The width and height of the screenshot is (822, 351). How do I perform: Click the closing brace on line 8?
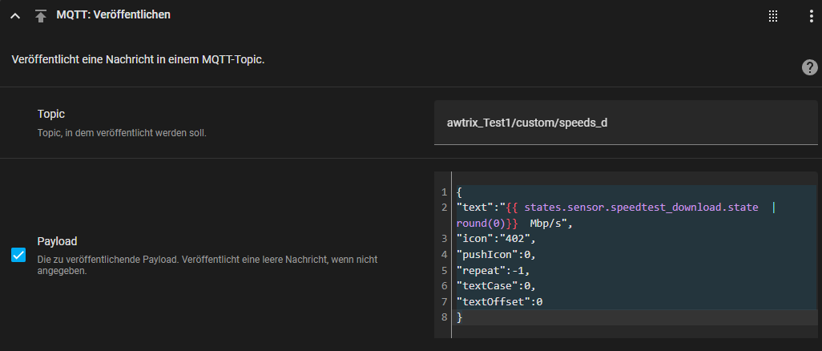(459, 317)
